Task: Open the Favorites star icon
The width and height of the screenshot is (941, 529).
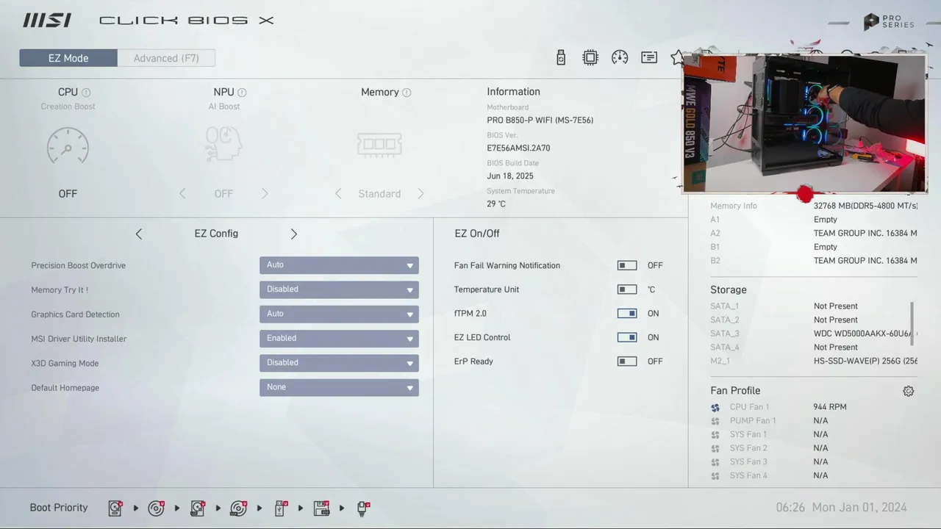Action: coord(677,57)
